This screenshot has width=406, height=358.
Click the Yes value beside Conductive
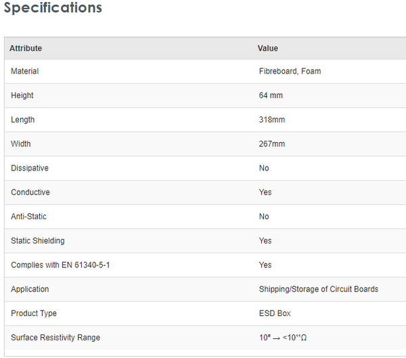(x=265, y=192)
